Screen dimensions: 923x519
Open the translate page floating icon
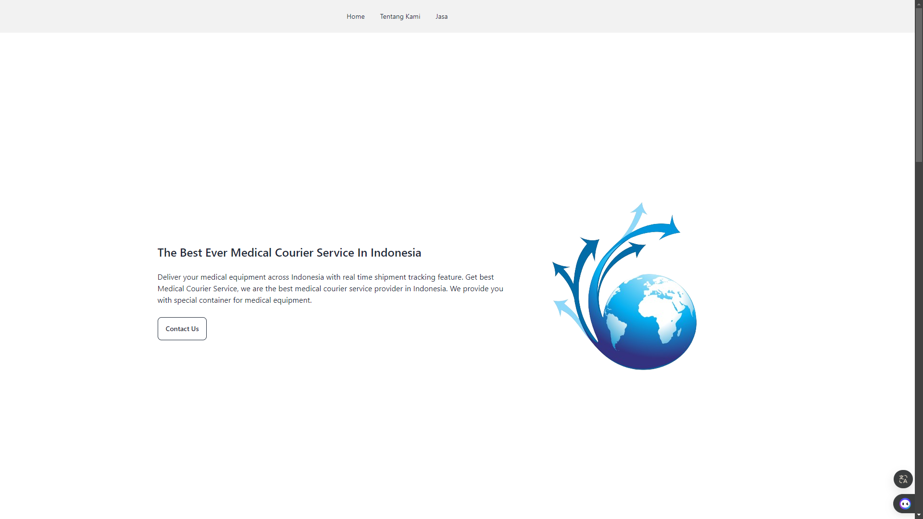click(x=903, y=479)
